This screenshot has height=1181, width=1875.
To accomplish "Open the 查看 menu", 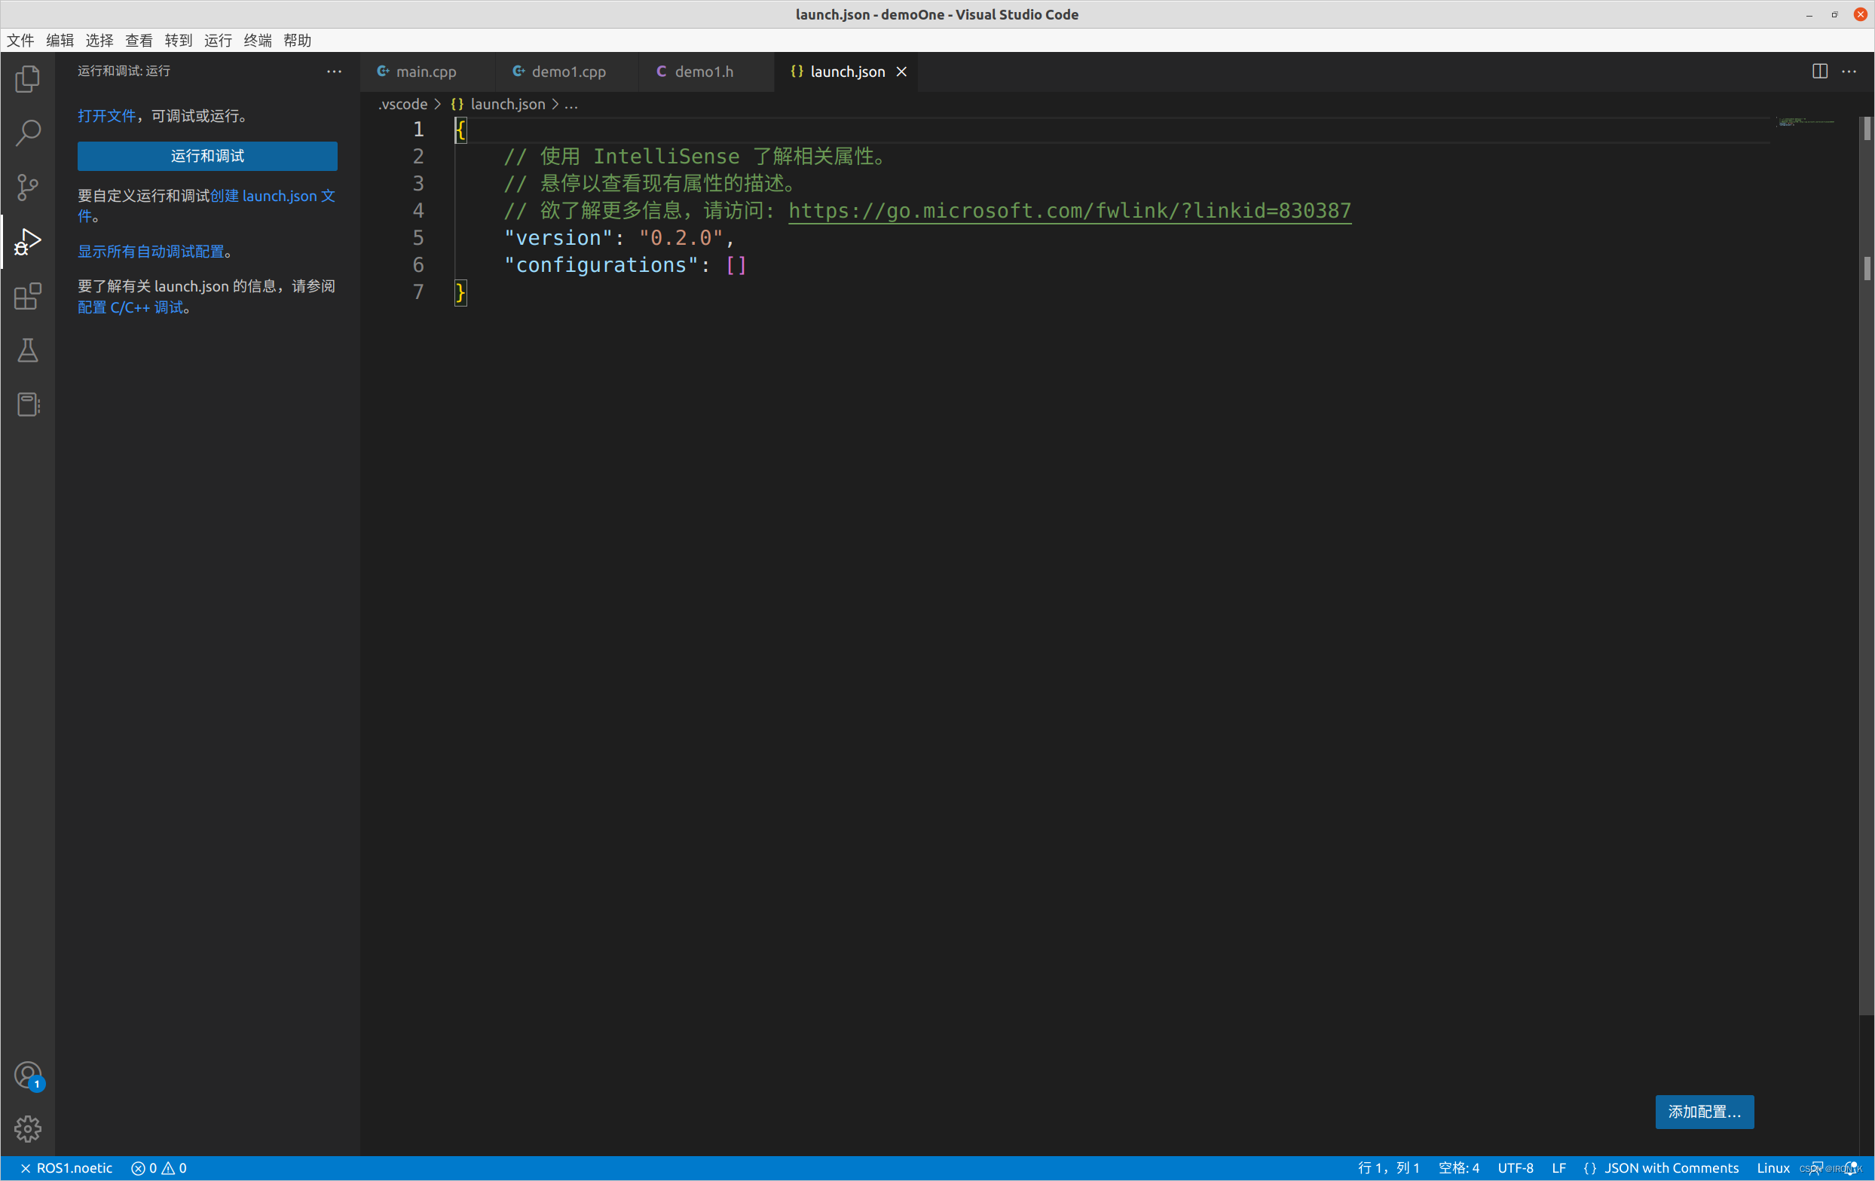I will point(139,41).
